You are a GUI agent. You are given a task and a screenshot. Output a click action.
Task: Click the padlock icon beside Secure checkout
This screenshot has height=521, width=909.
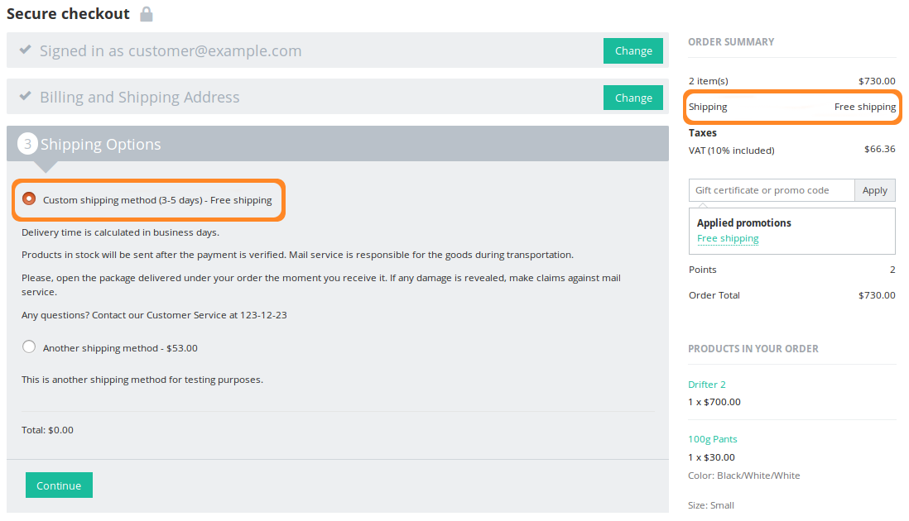(x=147, y=14)
